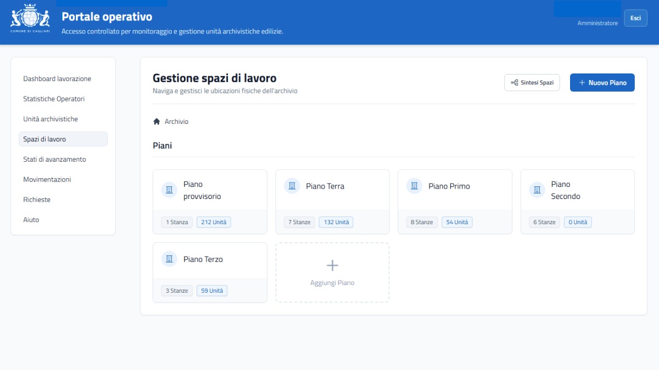This screenshot has height=370, width=659.
Task: Click the 6 Stanze badge
Action: click(x=545, y=222)
